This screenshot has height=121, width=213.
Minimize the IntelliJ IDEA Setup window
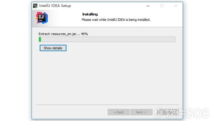point(148,6)
